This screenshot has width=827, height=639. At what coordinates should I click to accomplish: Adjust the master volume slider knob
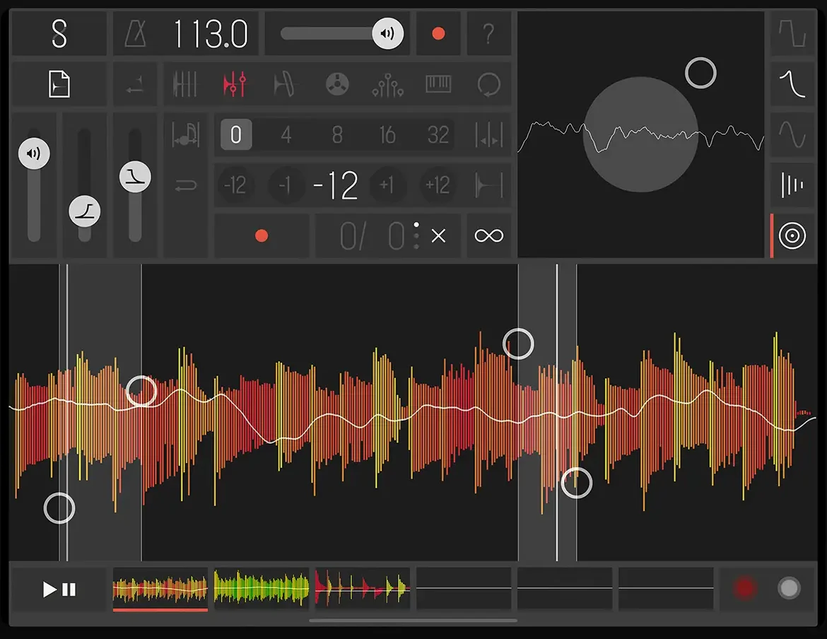coord(387,34)
